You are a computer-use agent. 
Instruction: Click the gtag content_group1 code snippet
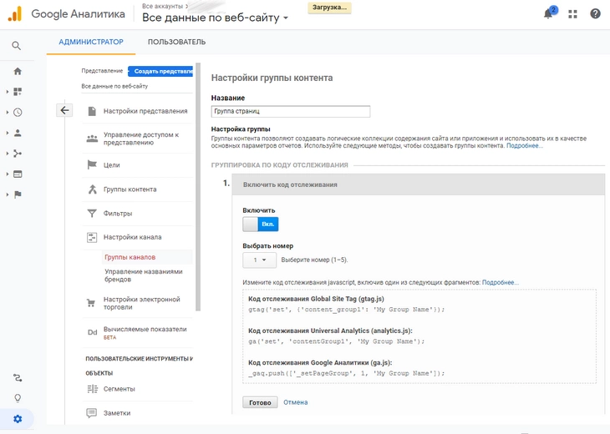click(346, 310)
